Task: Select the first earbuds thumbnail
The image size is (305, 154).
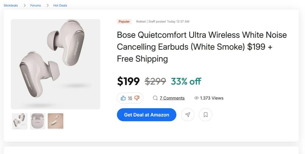Action: [20, 121]
